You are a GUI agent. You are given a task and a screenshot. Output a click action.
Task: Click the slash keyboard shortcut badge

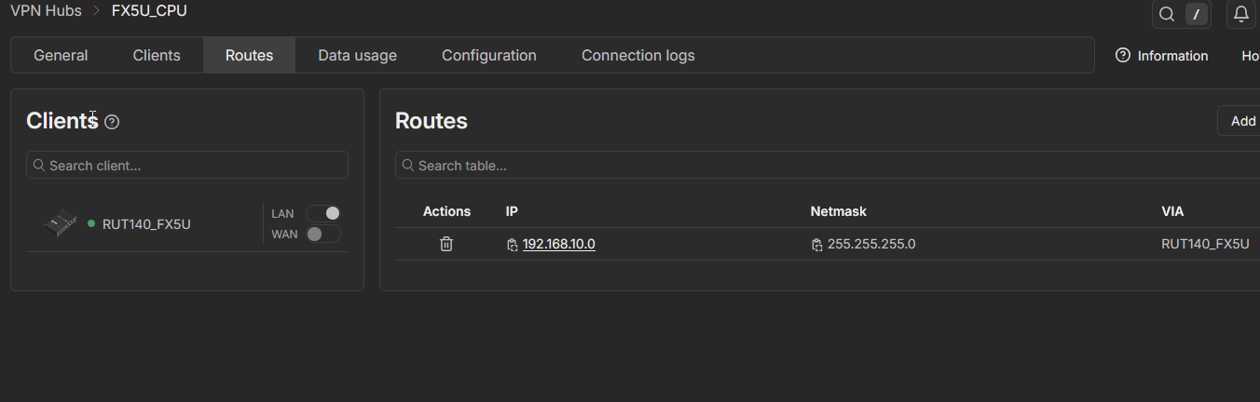[x=1196, y=14]
